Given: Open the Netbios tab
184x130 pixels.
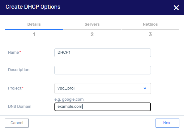Looking at the screenshot, I should (150, 24).
